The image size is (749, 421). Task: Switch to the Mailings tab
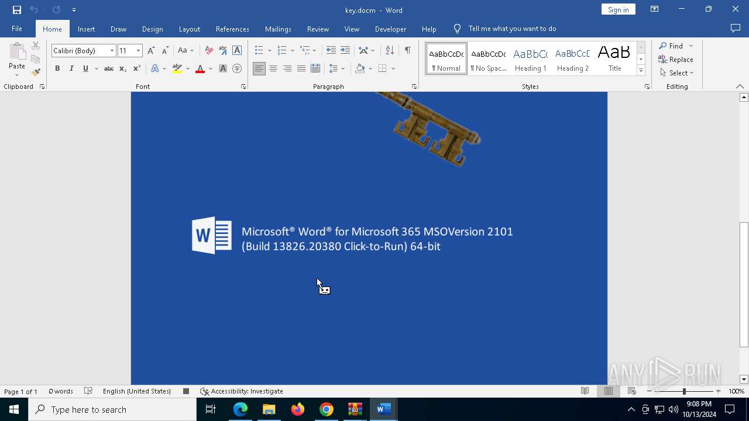pyautogui.click(x=278, y=29)
